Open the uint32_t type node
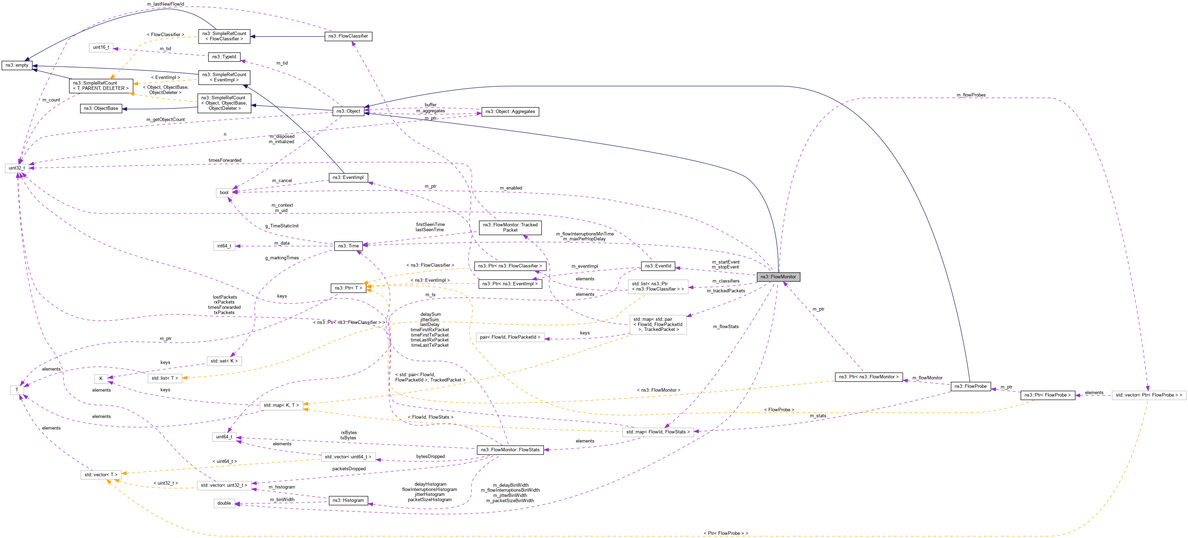This screenshot has height=538, width=1188. (17, 168)
